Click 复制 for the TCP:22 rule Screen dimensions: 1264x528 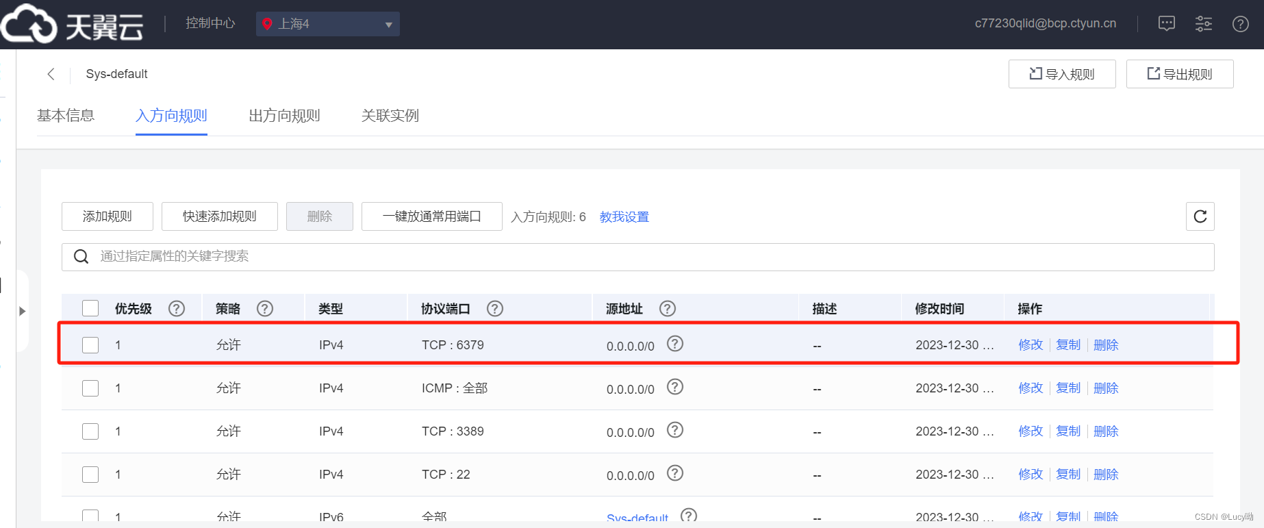pyautogui.click(x=1068, y=475)
